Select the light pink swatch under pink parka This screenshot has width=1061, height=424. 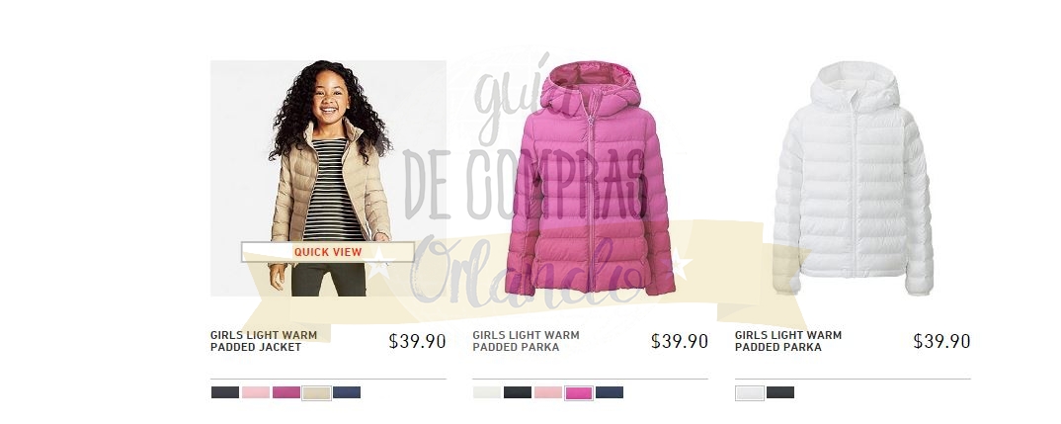click(548, 392)
